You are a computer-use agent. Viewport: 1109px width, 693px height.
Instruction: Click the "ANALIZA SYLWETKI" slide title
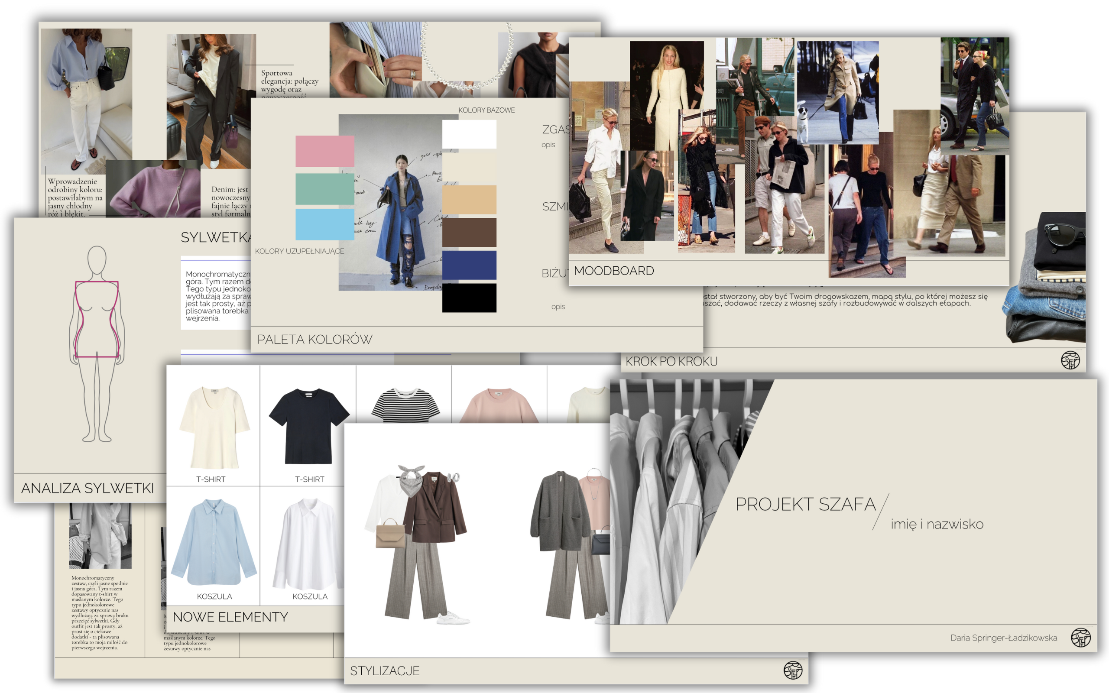pyautogui.click(x=88, y=488)
